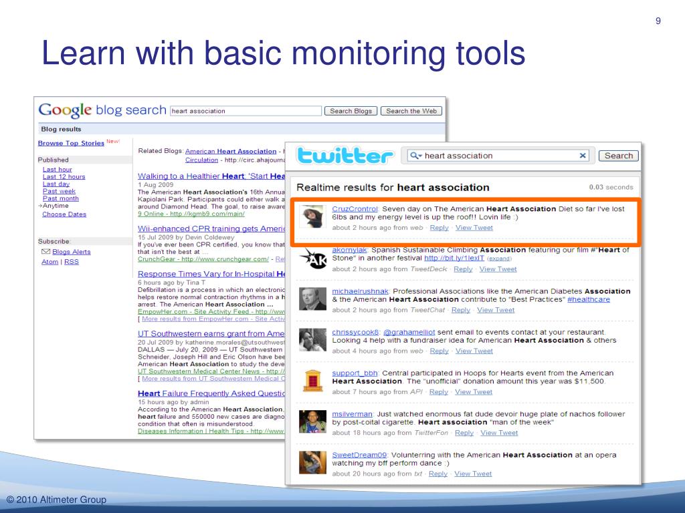Open the Browse Top Stories link
This screenshot has height=513, width=685.
71,143
